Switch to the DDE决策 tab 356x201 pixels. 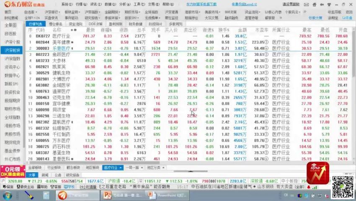pos(95,24)
